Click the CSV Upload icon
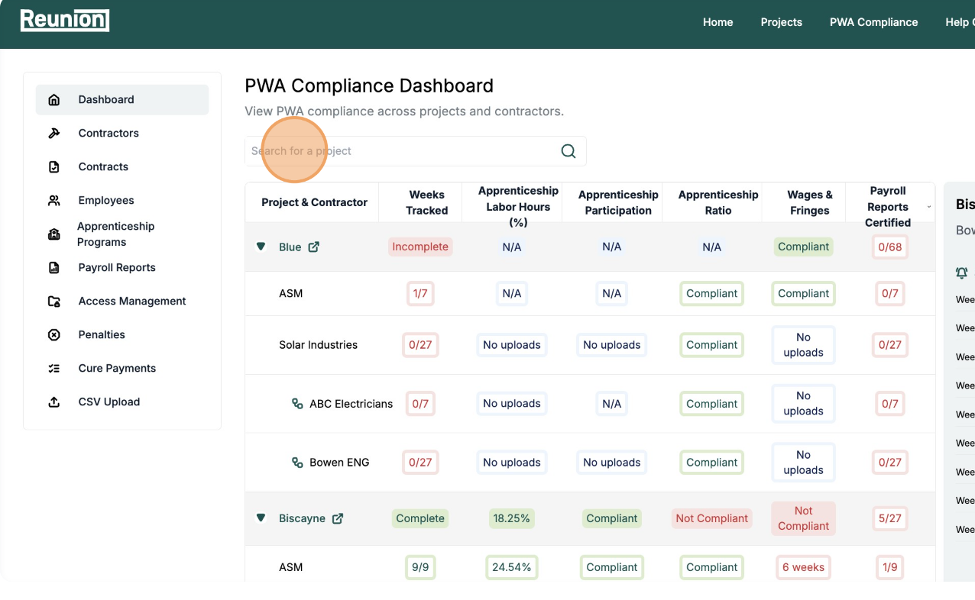The height and width of the screenshot is (600, 975). (53, 402)
